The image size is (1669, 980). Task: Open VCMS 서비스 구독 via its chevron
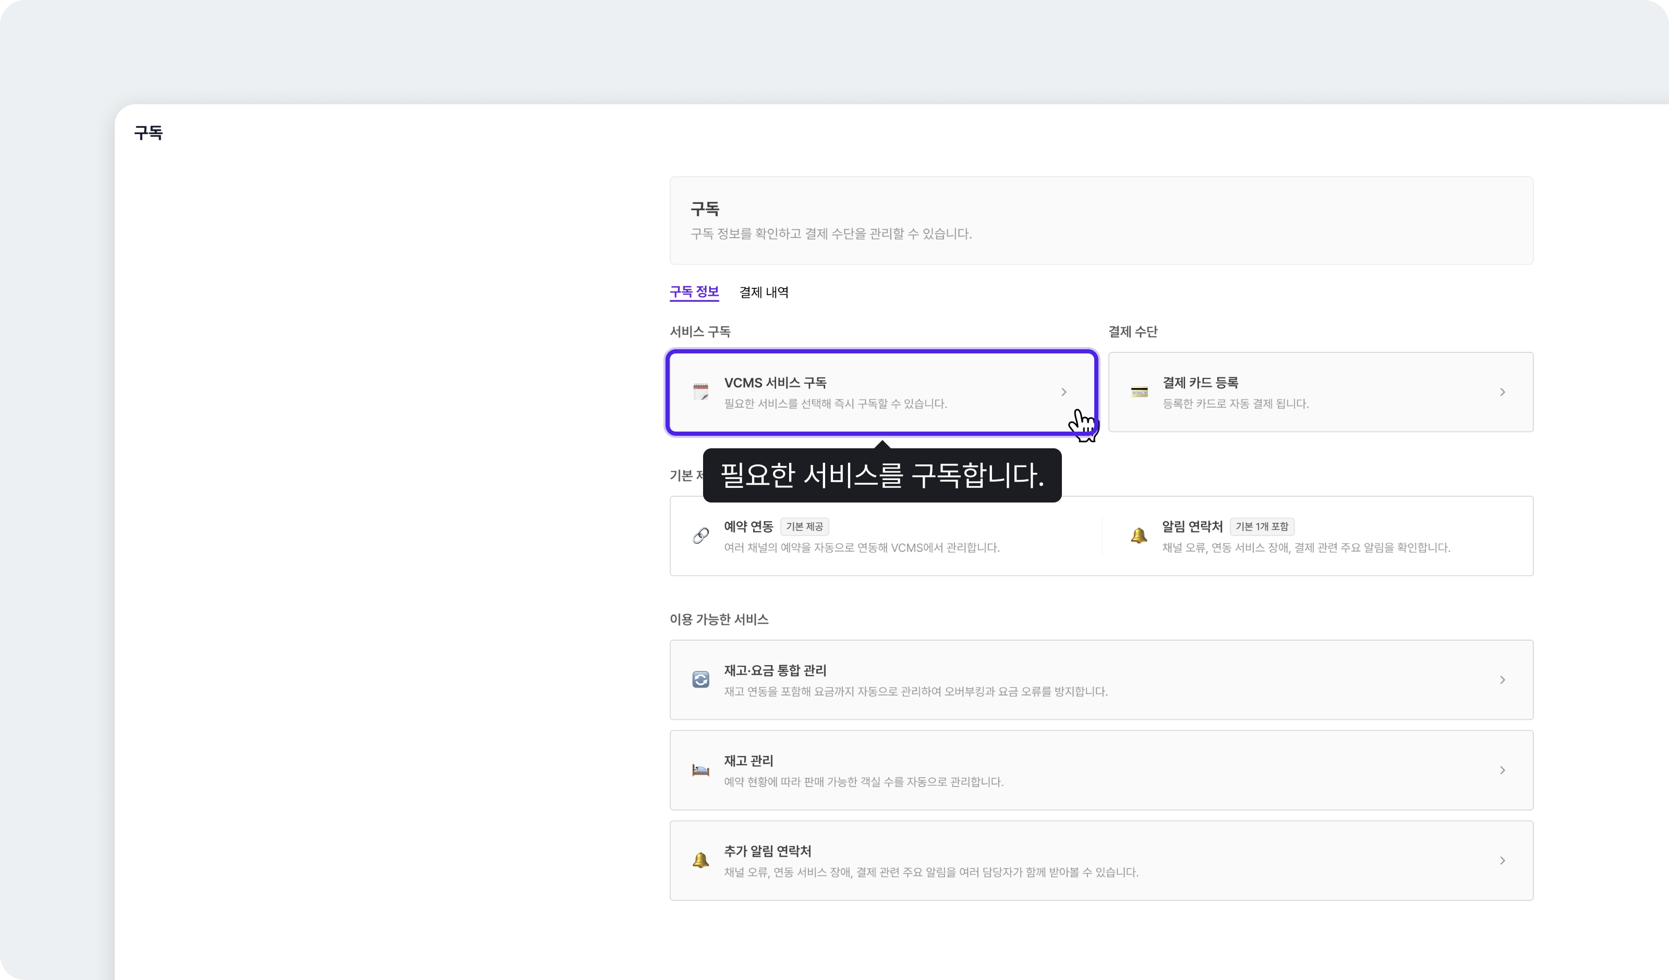pos(1063,392)
